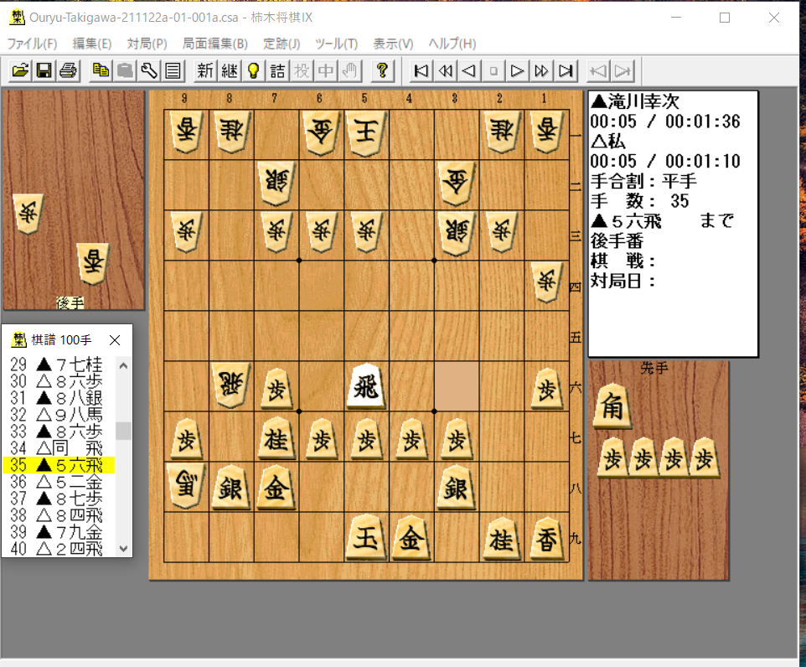Select move 30 △8六歩

coord(59,381)
